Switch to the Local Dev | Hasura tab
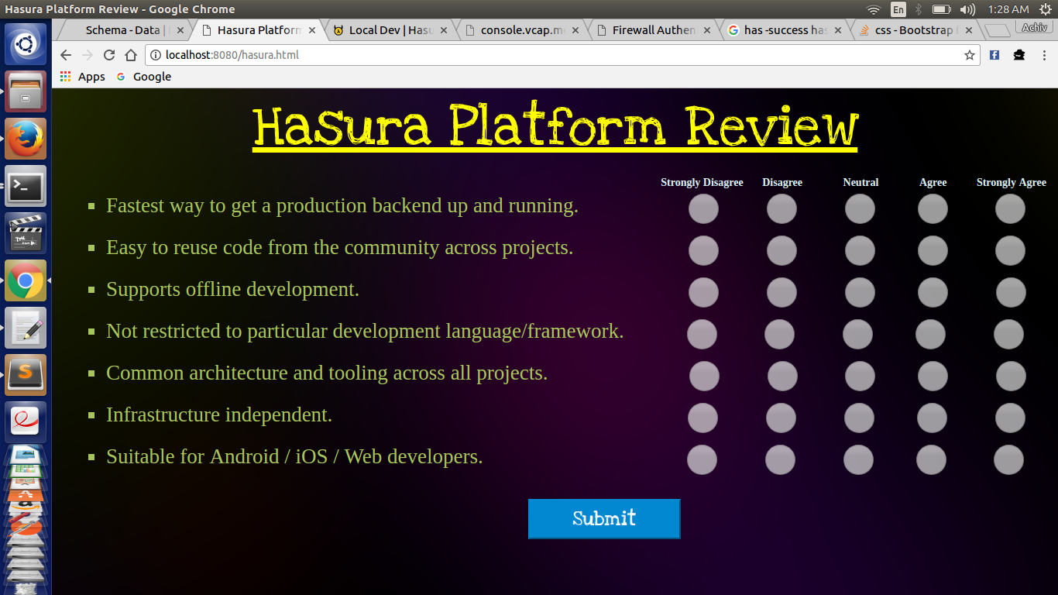1058x595 pixels. [x=389, y=30]
